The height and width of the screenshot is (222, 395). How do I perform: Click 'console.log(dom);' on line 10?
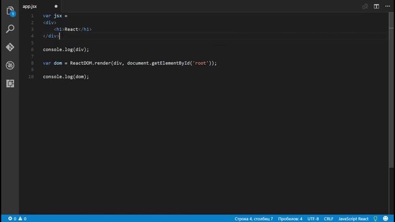click(x=66, y=76)
